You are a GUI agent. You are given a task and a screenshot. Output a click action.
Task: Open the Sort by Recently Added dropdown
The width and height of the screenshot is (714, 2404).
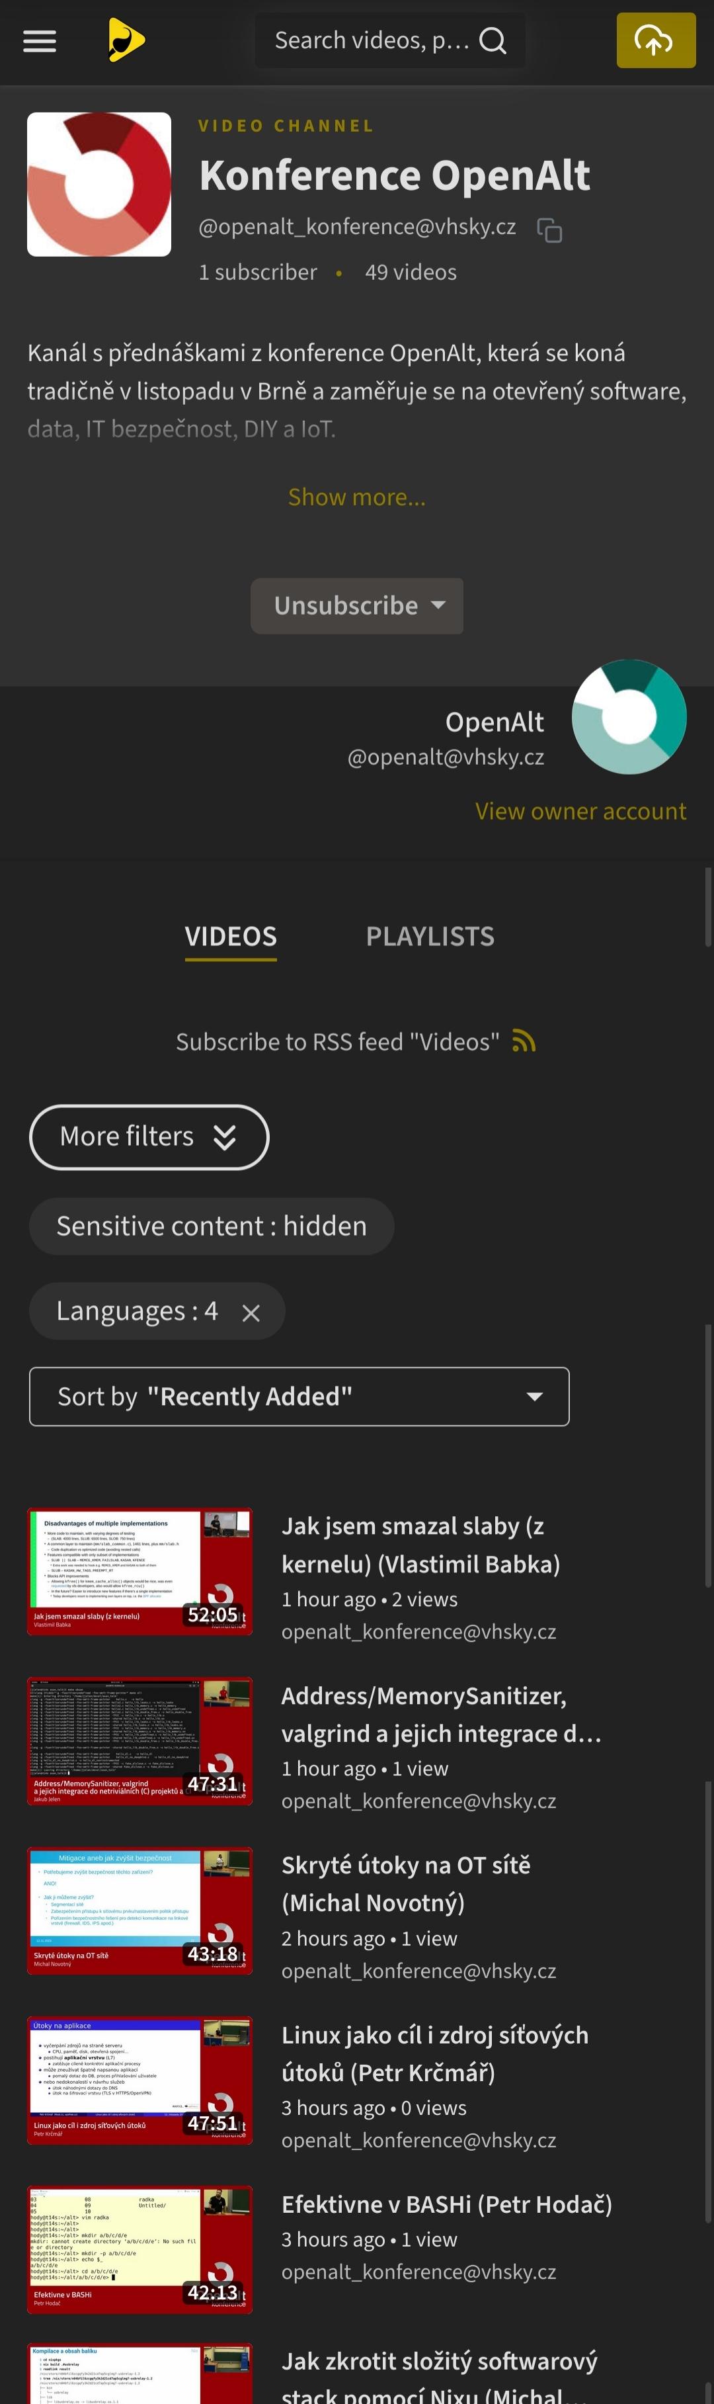[x=299, y=1396]
